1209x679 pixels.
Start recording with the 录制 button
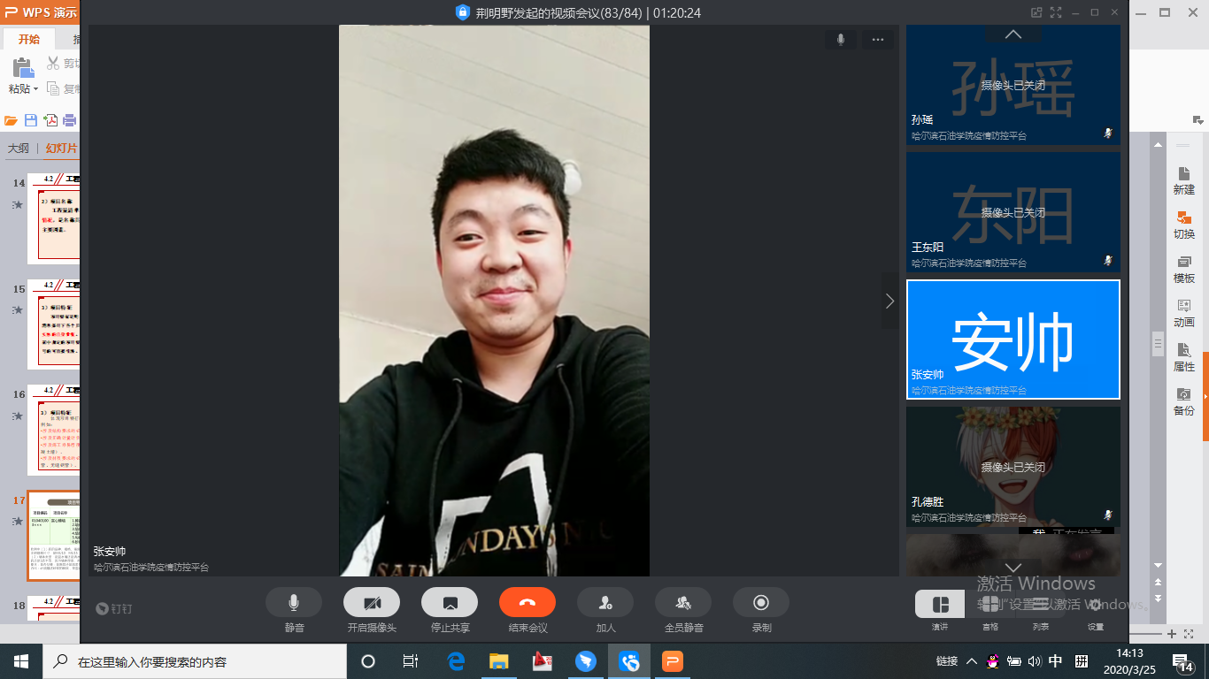point(760,602)
